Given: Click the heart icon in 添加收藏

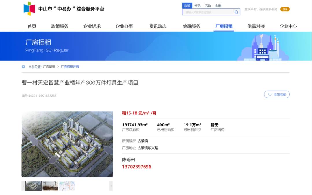Looking at the screenshot, I should click(270, 94).
